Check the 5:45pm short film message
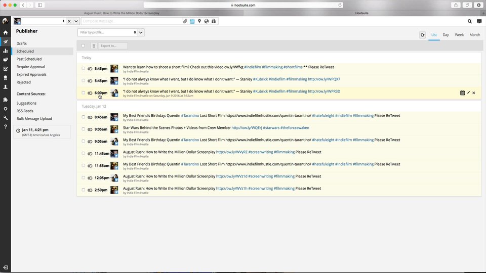The image size is (486, 273). pos(84,68)
